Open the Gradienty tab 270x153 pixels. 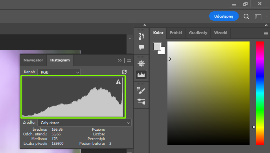(x=198, y=33)
